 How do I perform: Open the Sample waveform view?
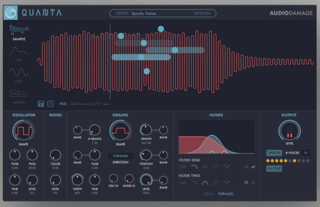pos(19,33)
